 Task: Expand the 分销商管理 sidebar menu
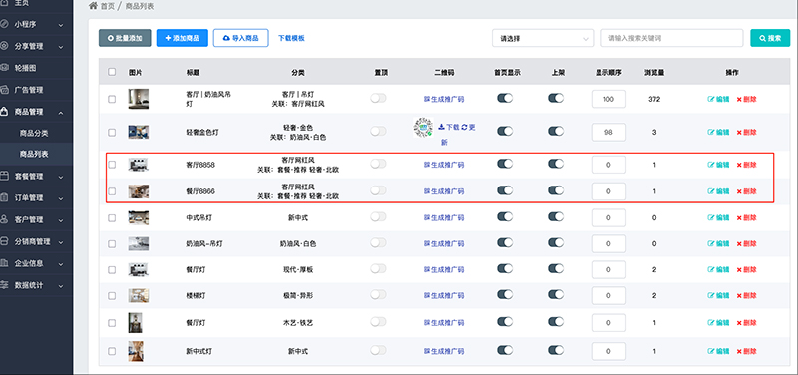(x=61, y=242)
